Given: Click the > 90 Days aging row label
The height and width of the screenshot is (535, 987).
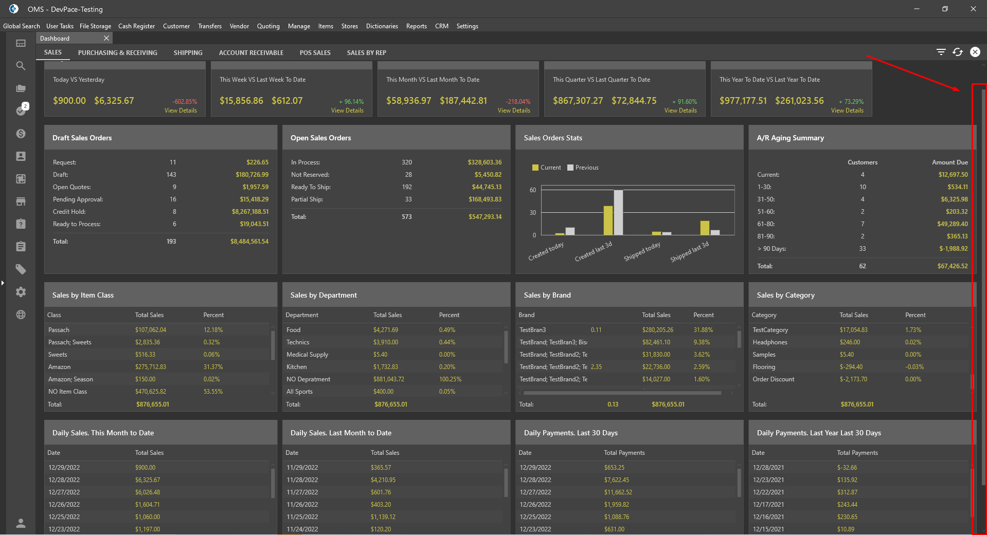Looking at the screenshot, I should click(771, 249).
